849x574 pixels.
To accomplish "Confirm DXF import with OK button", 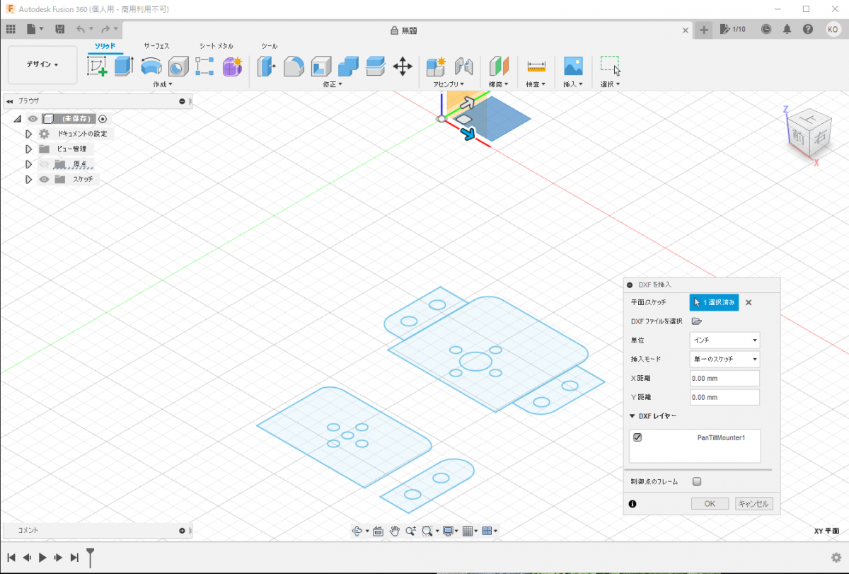I will click(x=710, y=503).
